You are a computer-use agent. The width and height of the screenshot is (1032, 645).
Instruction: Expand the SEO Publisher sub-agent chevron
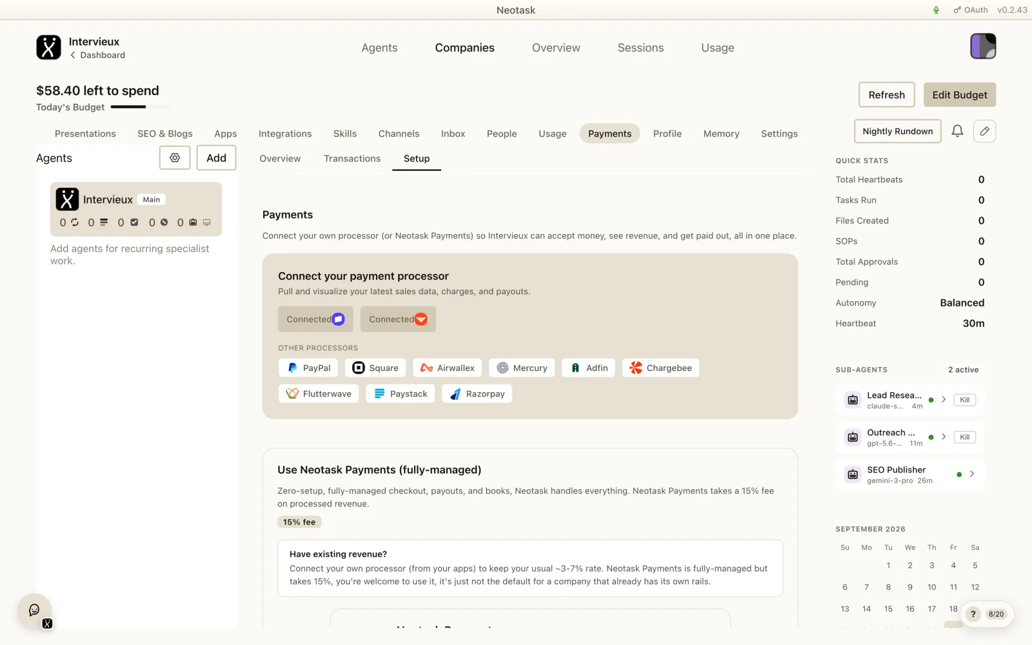coord(972,475)
